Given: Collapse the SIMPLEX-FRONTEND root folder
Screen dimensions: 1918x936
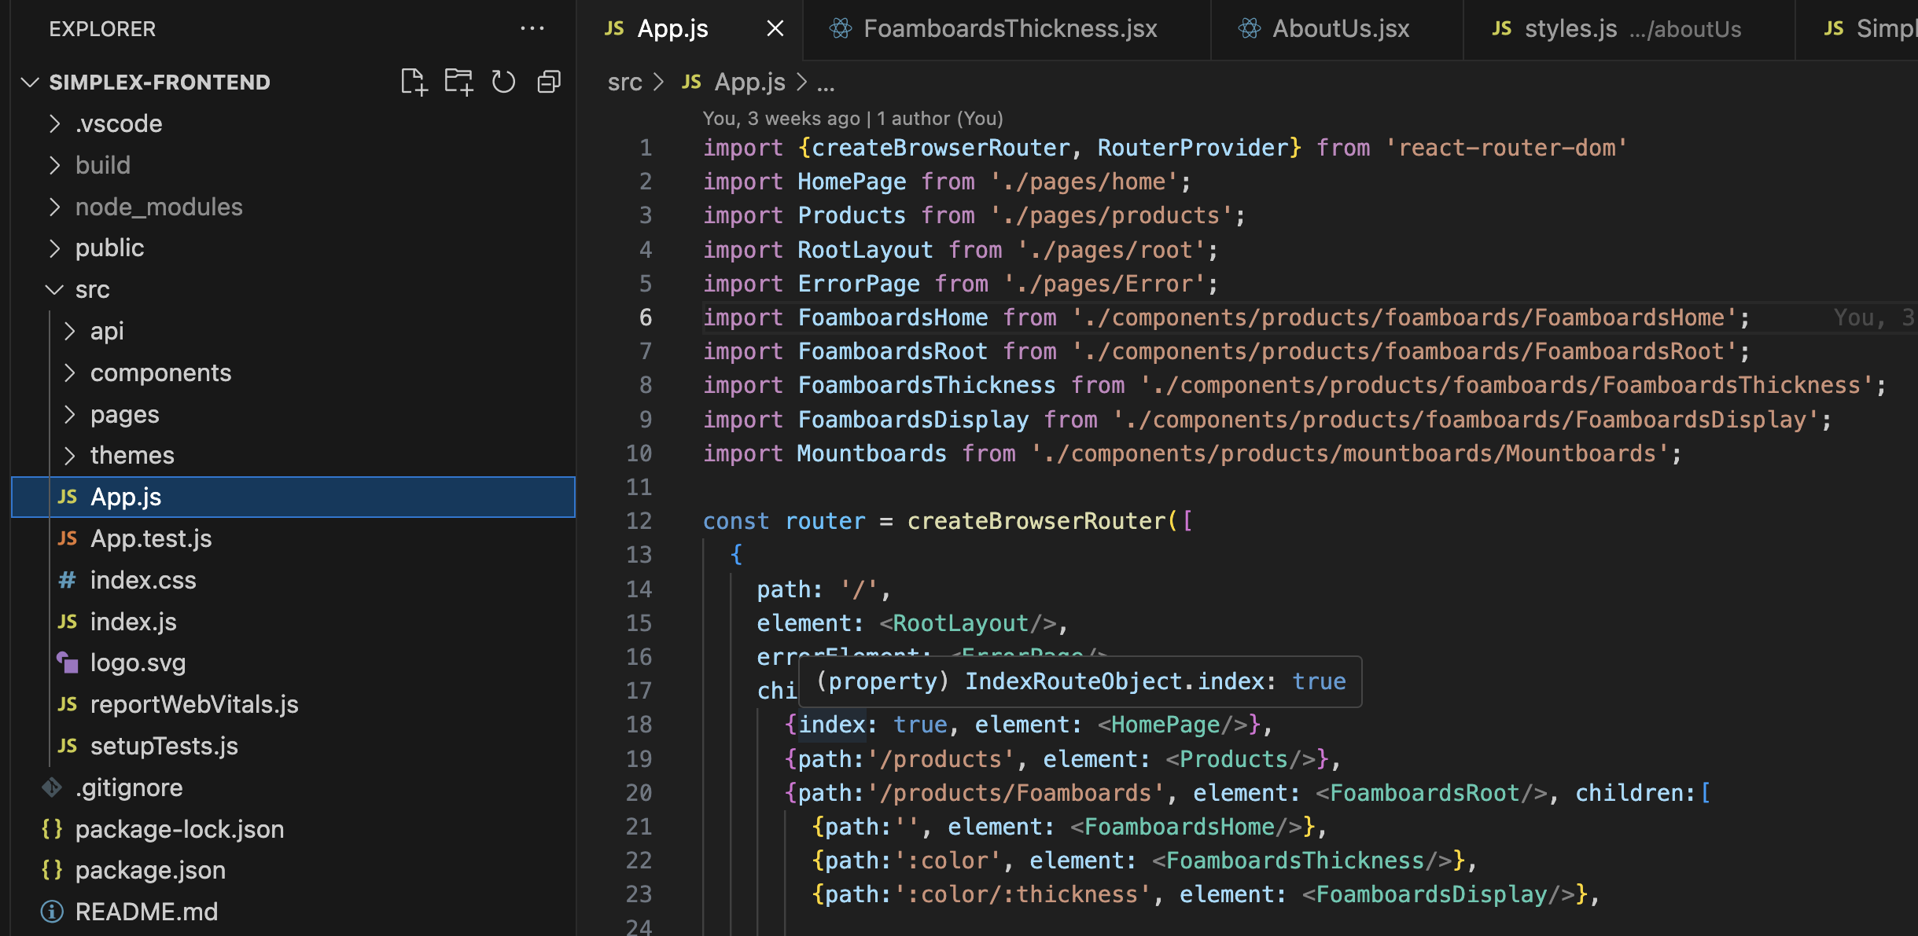Looking at the screenshot, I should click(30, 82).
